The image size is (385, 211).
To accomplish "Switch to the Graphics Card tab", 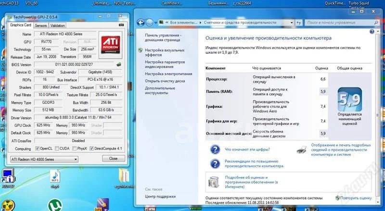I will pos(21,25).
